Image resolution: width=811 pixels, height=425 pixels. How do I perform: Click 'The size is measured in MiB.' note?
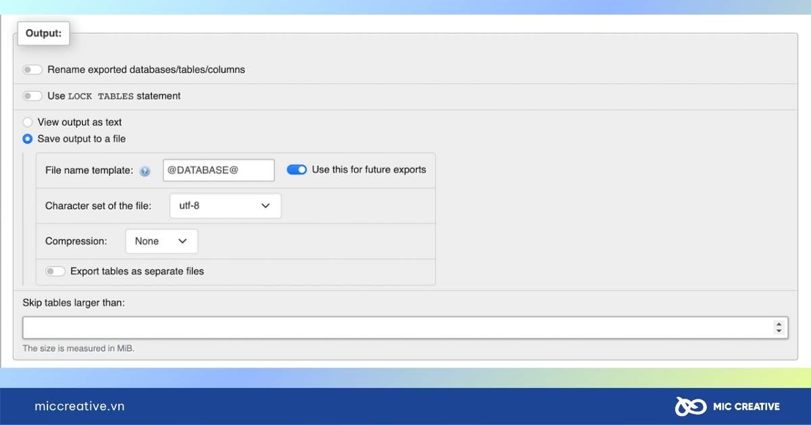pos(78,349)
